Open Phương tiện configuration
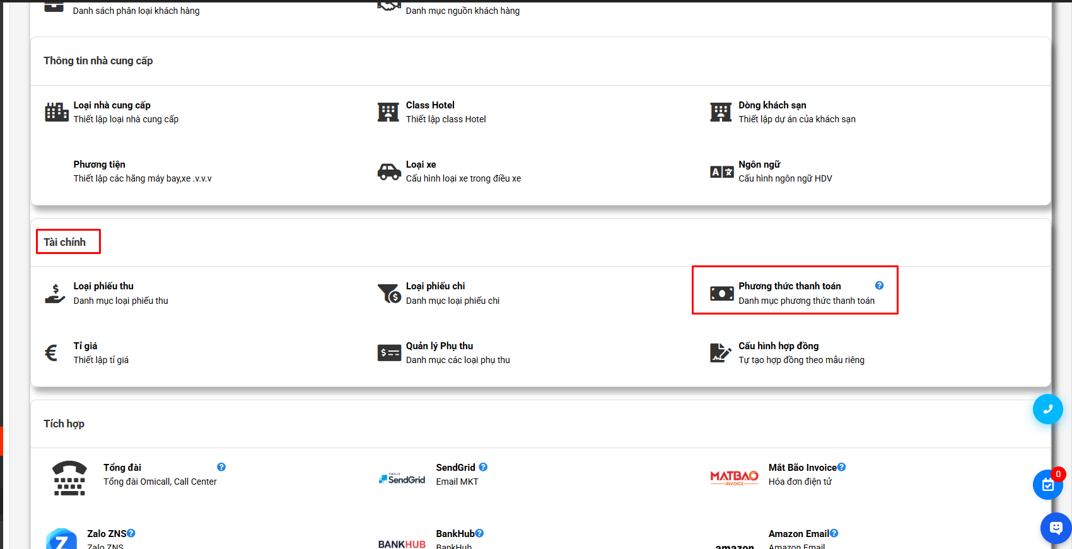Image resolution: width=1072 pixels, height=549 pixels. click(99, 165)
